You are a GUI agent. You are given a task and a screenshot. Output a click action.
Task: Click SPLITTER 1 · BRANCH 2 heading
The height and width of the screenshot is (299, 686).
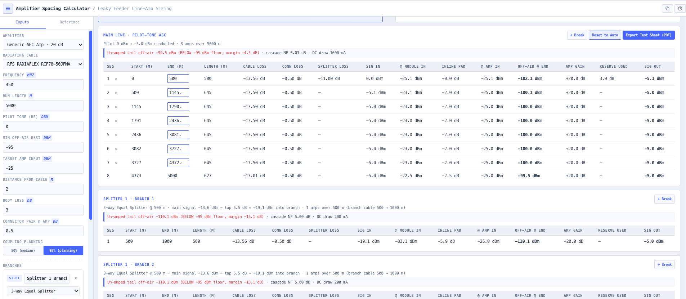coord(129,264)
